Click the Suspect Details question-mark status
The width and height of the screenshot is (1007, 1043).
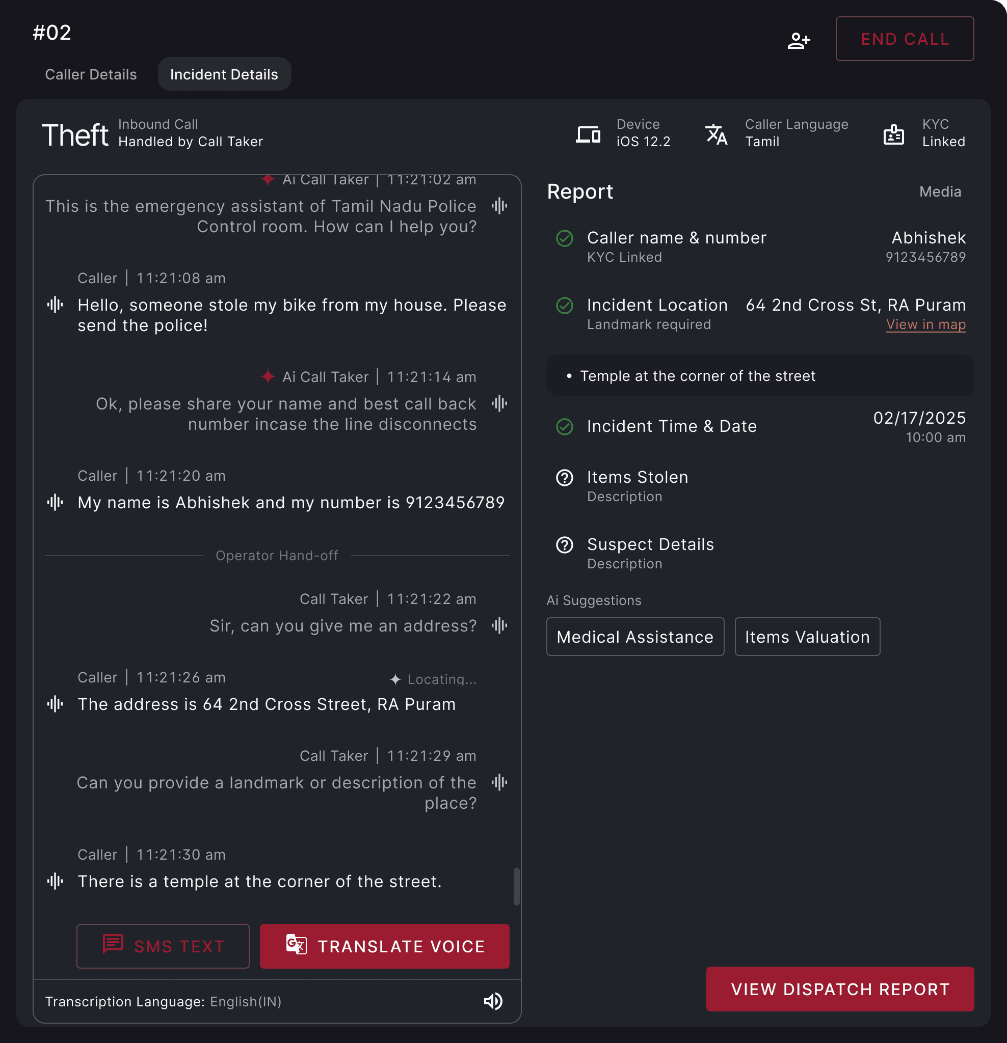(565, 544)
